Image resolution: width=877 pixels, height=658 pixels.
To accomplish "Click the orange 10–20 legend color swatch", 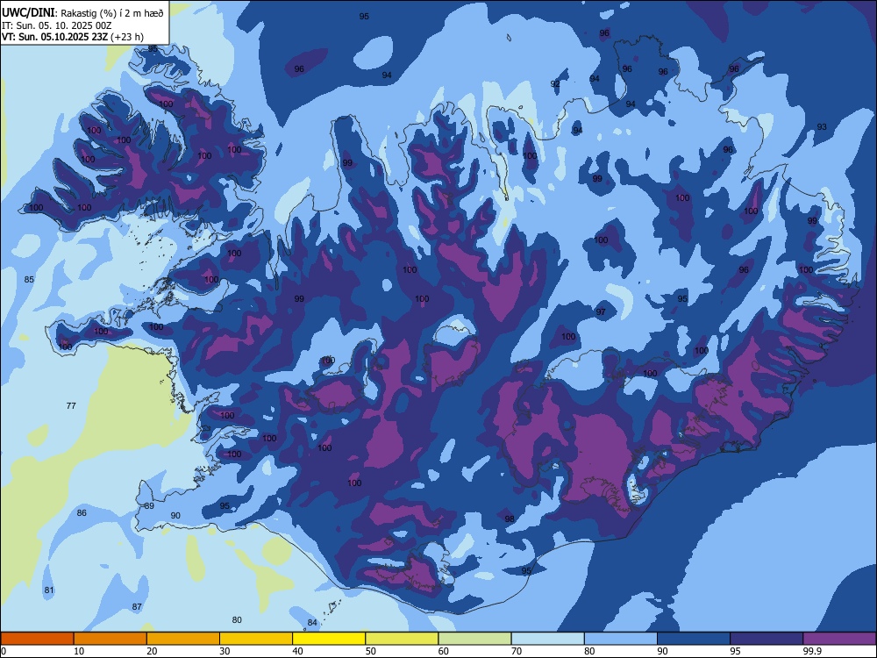I will (111, 639).
